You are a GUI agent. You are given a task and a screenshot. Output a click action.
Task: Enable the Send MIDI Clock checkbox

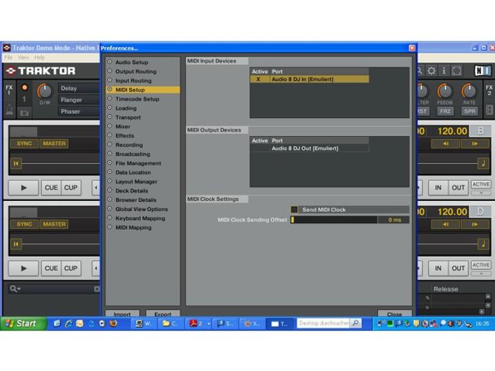pos(294,210)
